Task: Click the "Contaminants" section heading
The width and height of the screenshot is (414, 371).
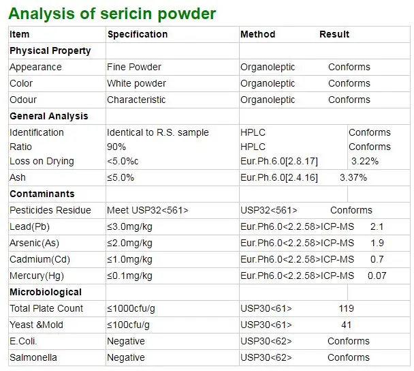Action: coord(42,194)
